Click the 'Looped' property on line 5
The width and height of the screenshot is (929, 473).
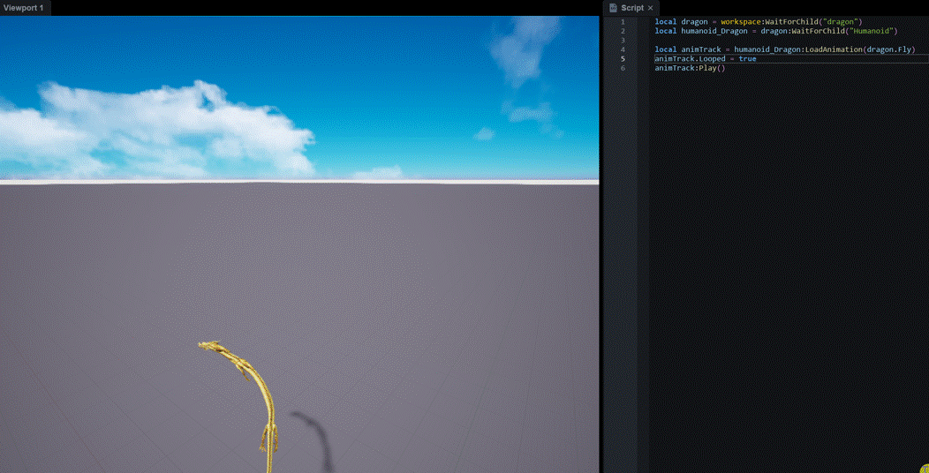tap(712, 58)
